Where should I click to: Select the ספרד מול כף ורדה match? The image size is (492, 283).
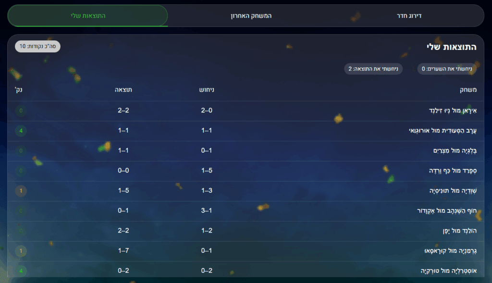point(246,171)
